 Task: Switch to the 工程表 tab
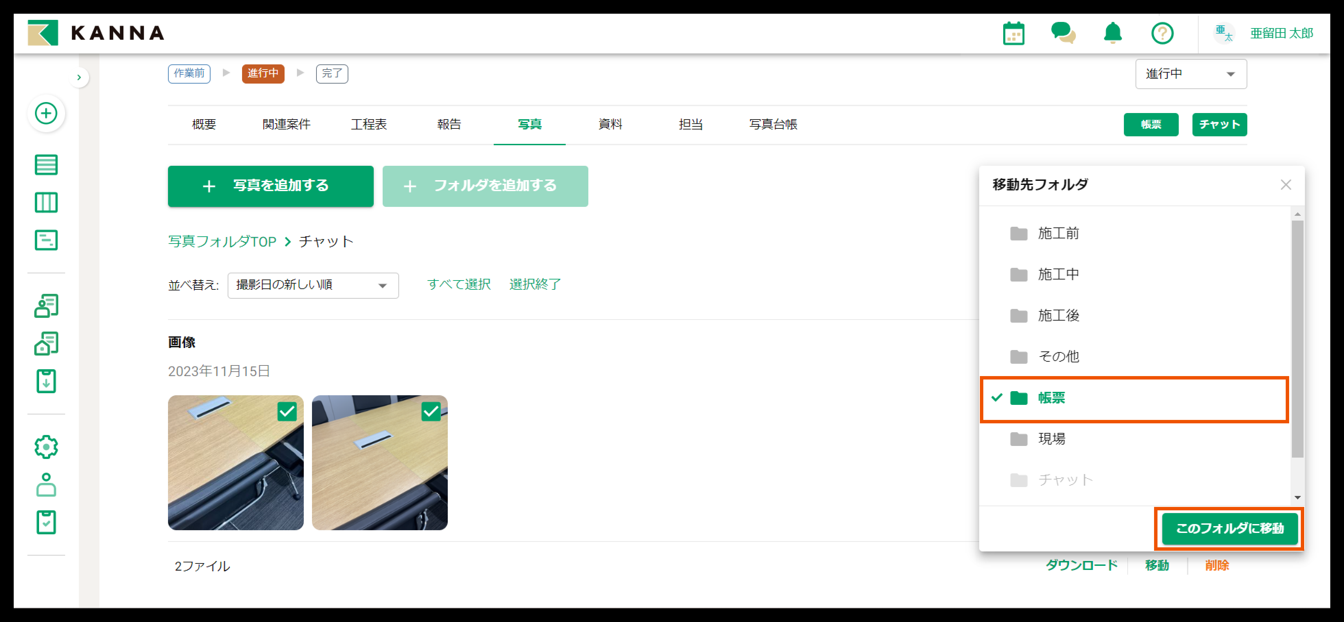tap(368, 124)
